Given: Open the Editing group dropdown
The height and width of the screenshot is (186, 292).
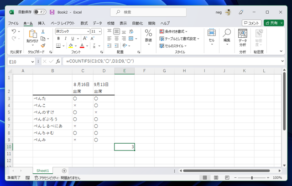Looking at the screenshot, I should pos(227,37).
